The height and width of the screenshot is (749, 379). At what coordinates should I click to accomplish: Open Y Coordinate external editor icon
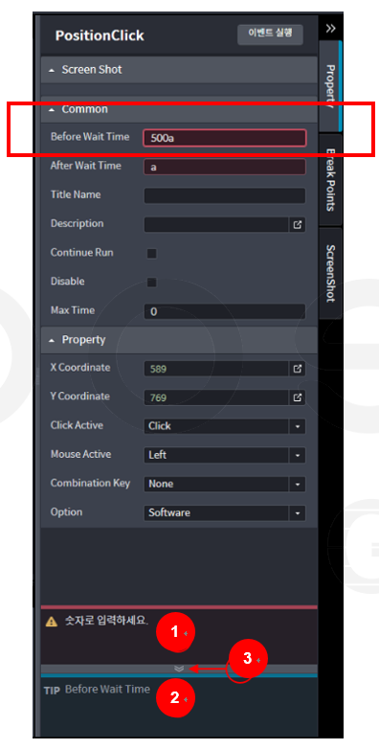298,397
